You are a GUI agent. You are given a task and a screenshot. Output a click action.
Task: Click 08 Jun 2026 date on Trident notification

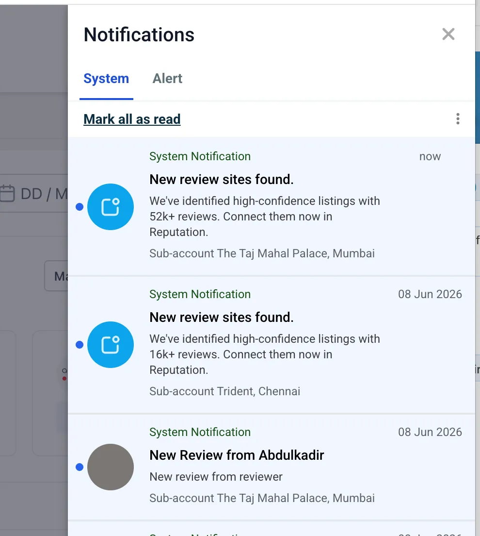pyautogui.click(x=430, y=294)
